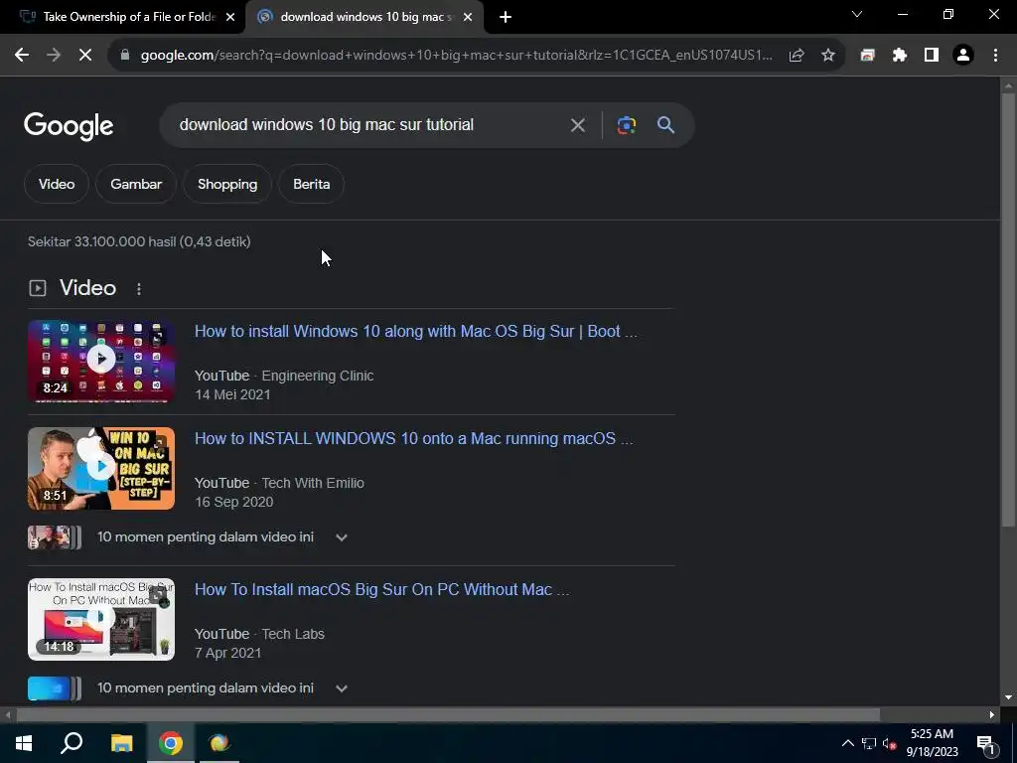Screen dimensions: 1017x763
Task: Open the notification center icon
Action: click(x=986, y=745)
